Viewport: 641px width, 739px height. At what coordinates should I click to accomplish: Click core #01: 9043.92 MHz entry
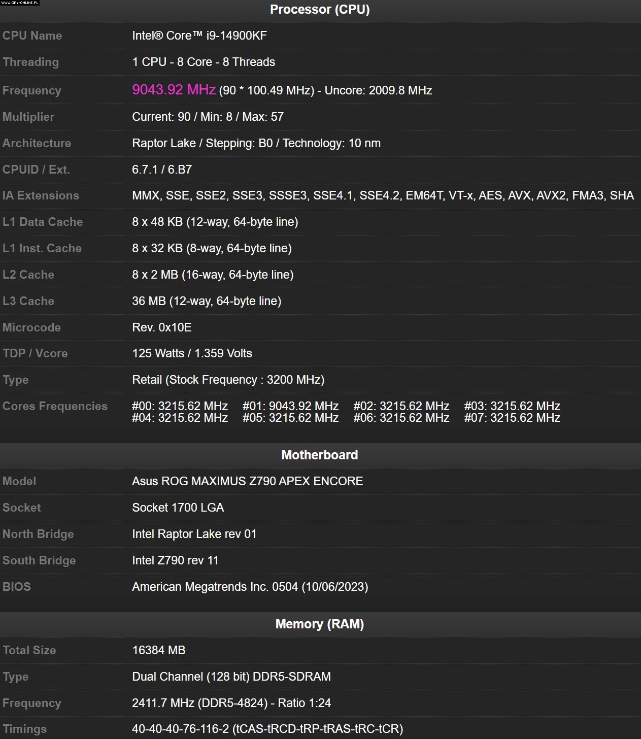pyautogui.click(x=290, y=406)
